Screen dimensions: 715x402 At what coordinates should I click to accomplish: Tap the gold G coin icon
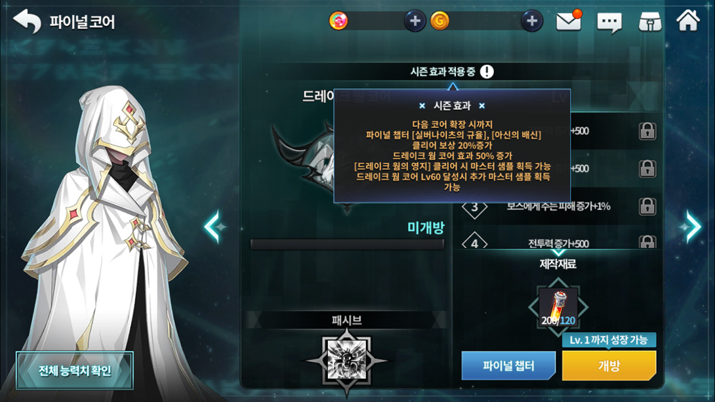point(440,21)
